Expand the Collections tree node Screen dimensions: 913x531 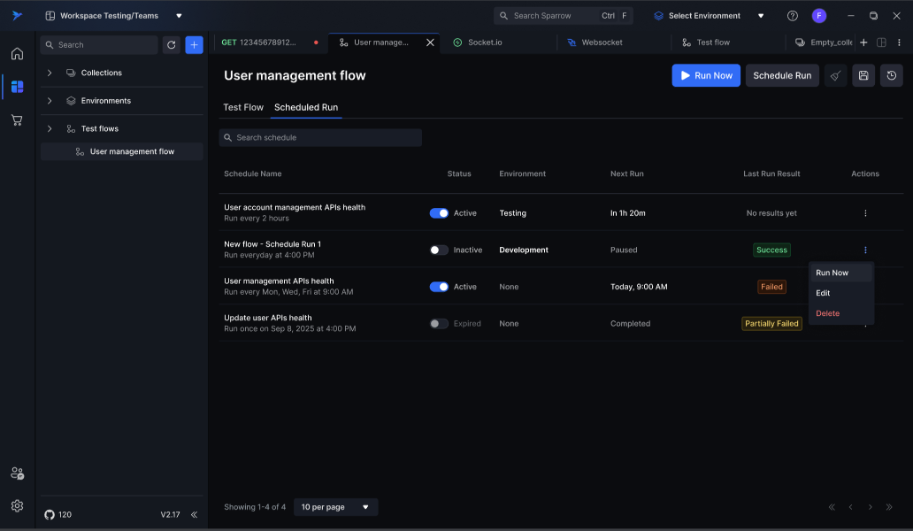pos(50,73)
